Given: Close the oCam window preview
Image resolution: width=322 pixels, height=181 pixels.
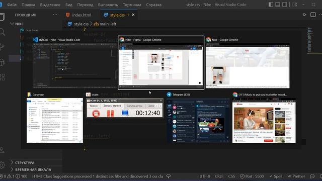Looking at the screenshot, I should click(161, 101).
